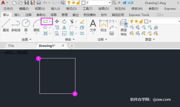Click the Share (共享) button

[x=128, y=3]
